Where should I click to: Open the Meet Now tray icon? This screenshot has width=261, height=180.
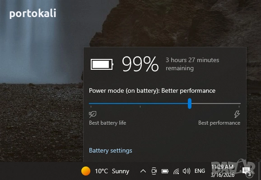coord(154,171)
